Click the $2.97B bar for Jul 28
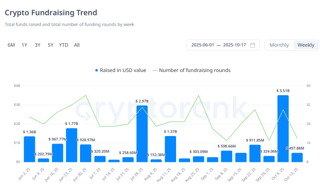 click(x=142, y=134)
